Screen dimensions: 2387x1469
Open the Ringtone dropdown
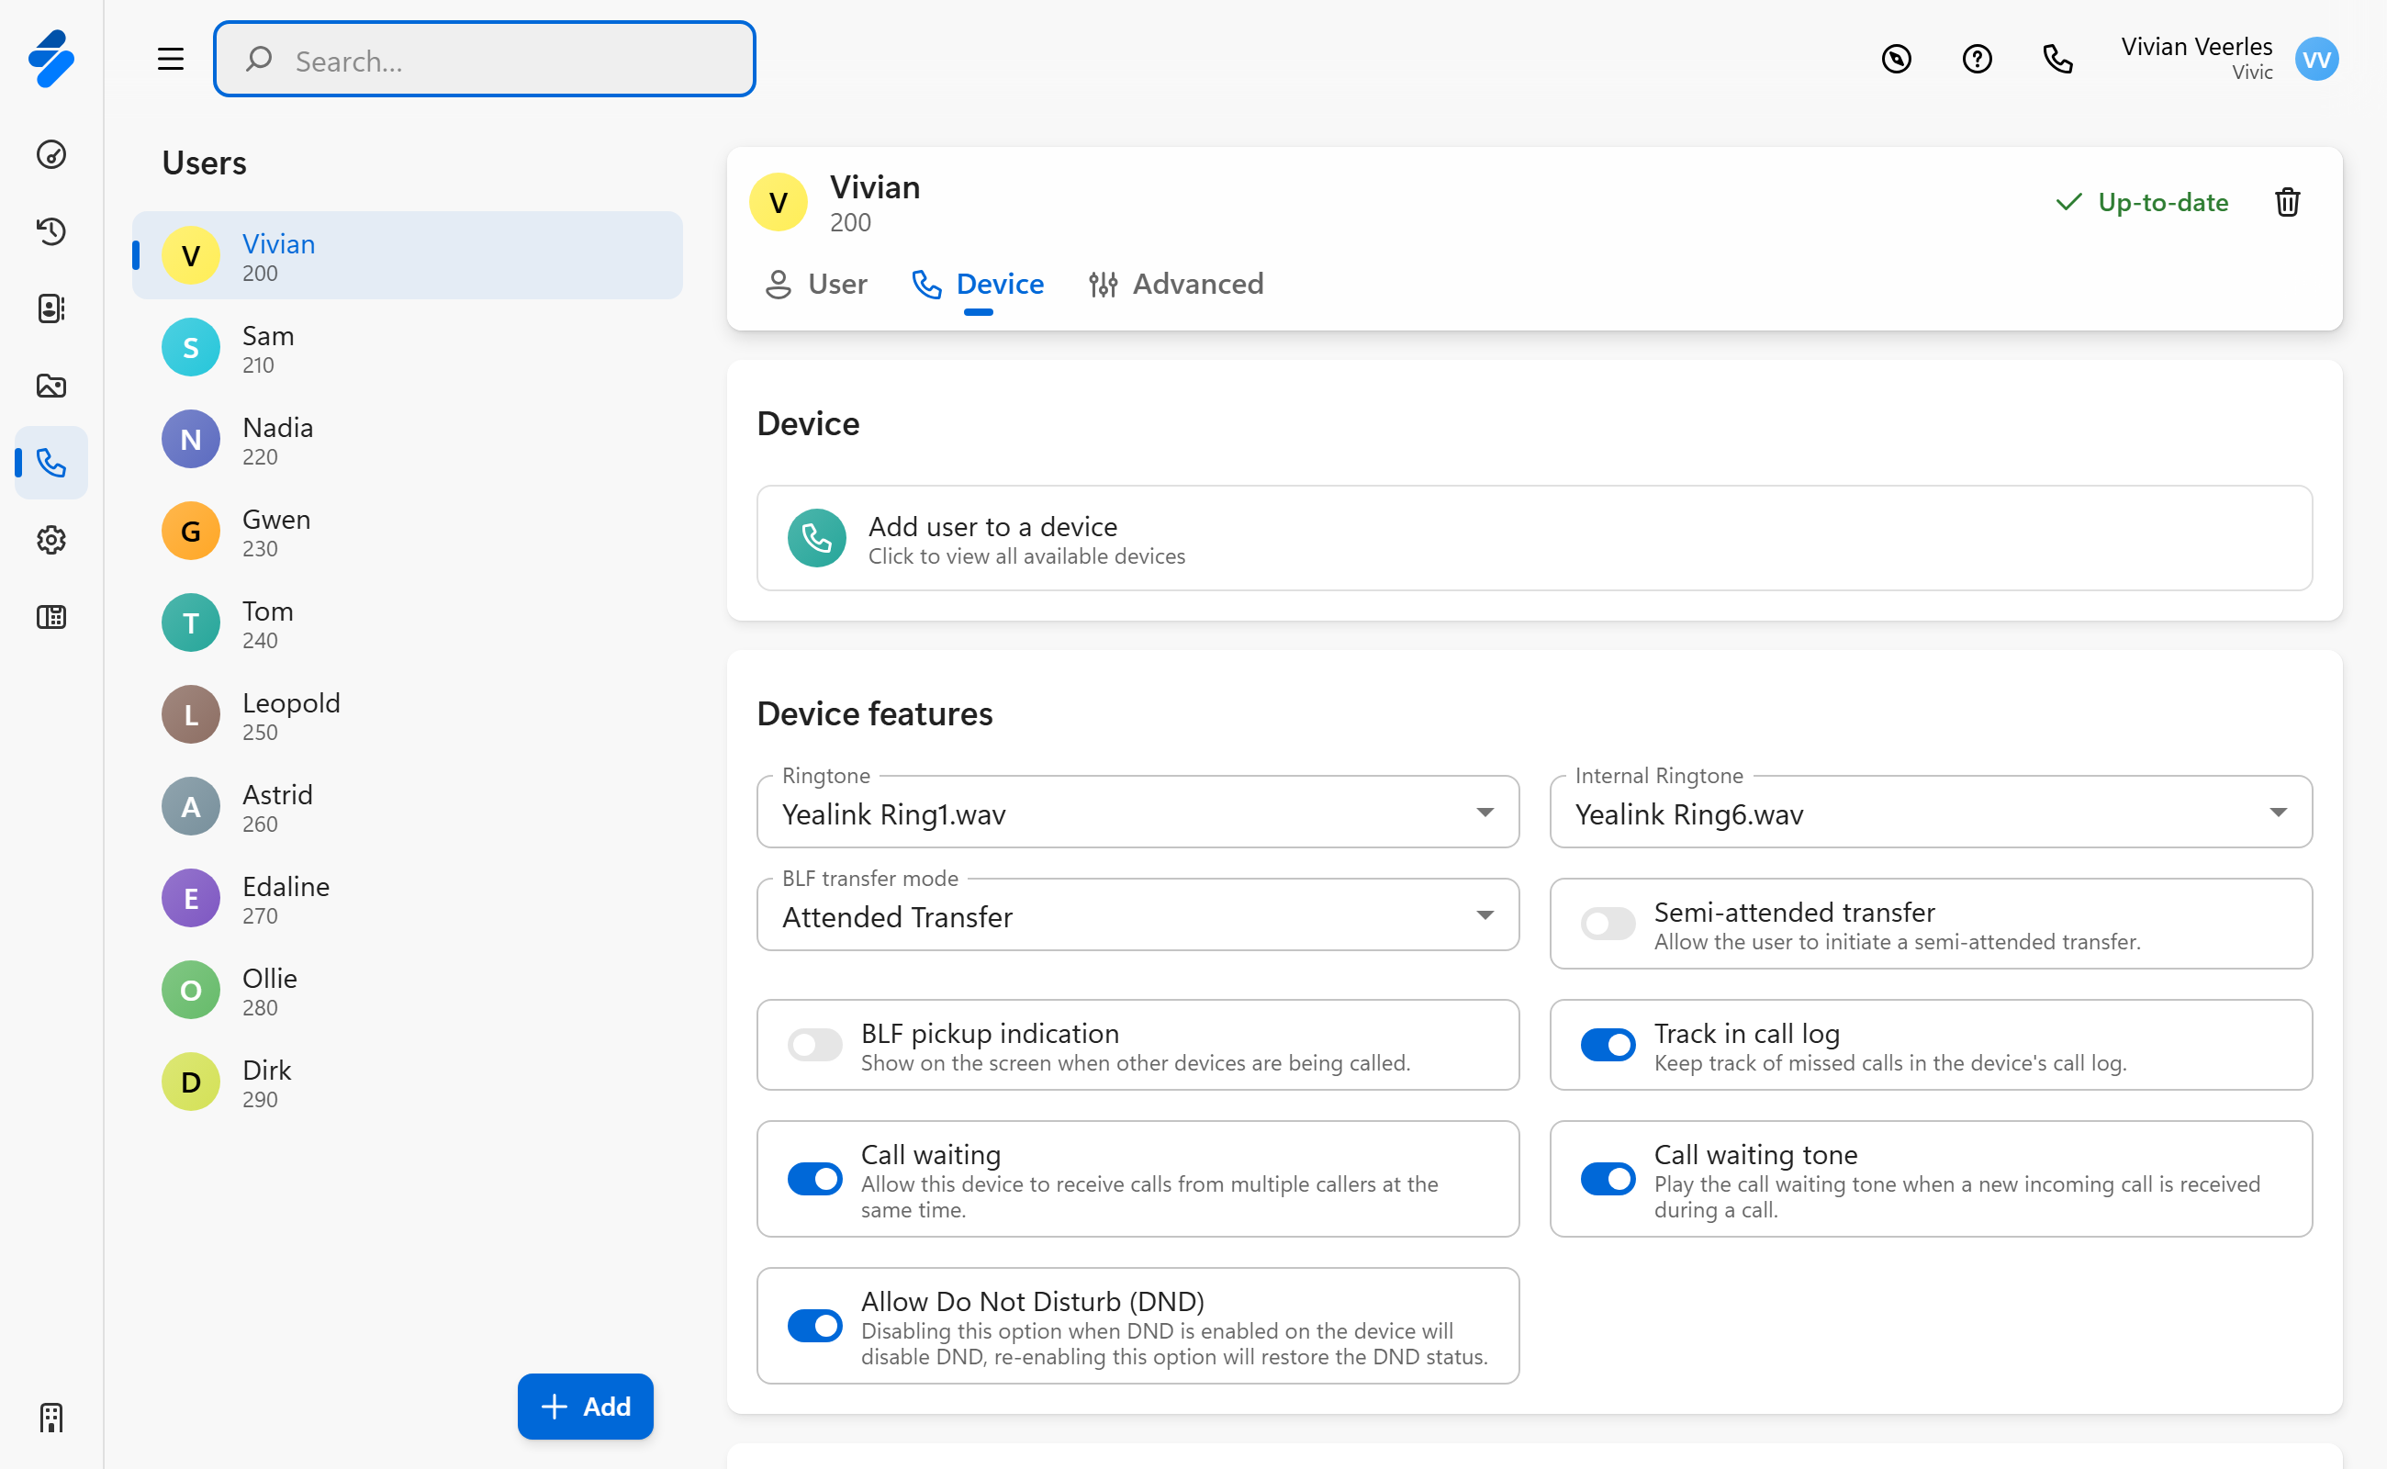click(1137, 813)
